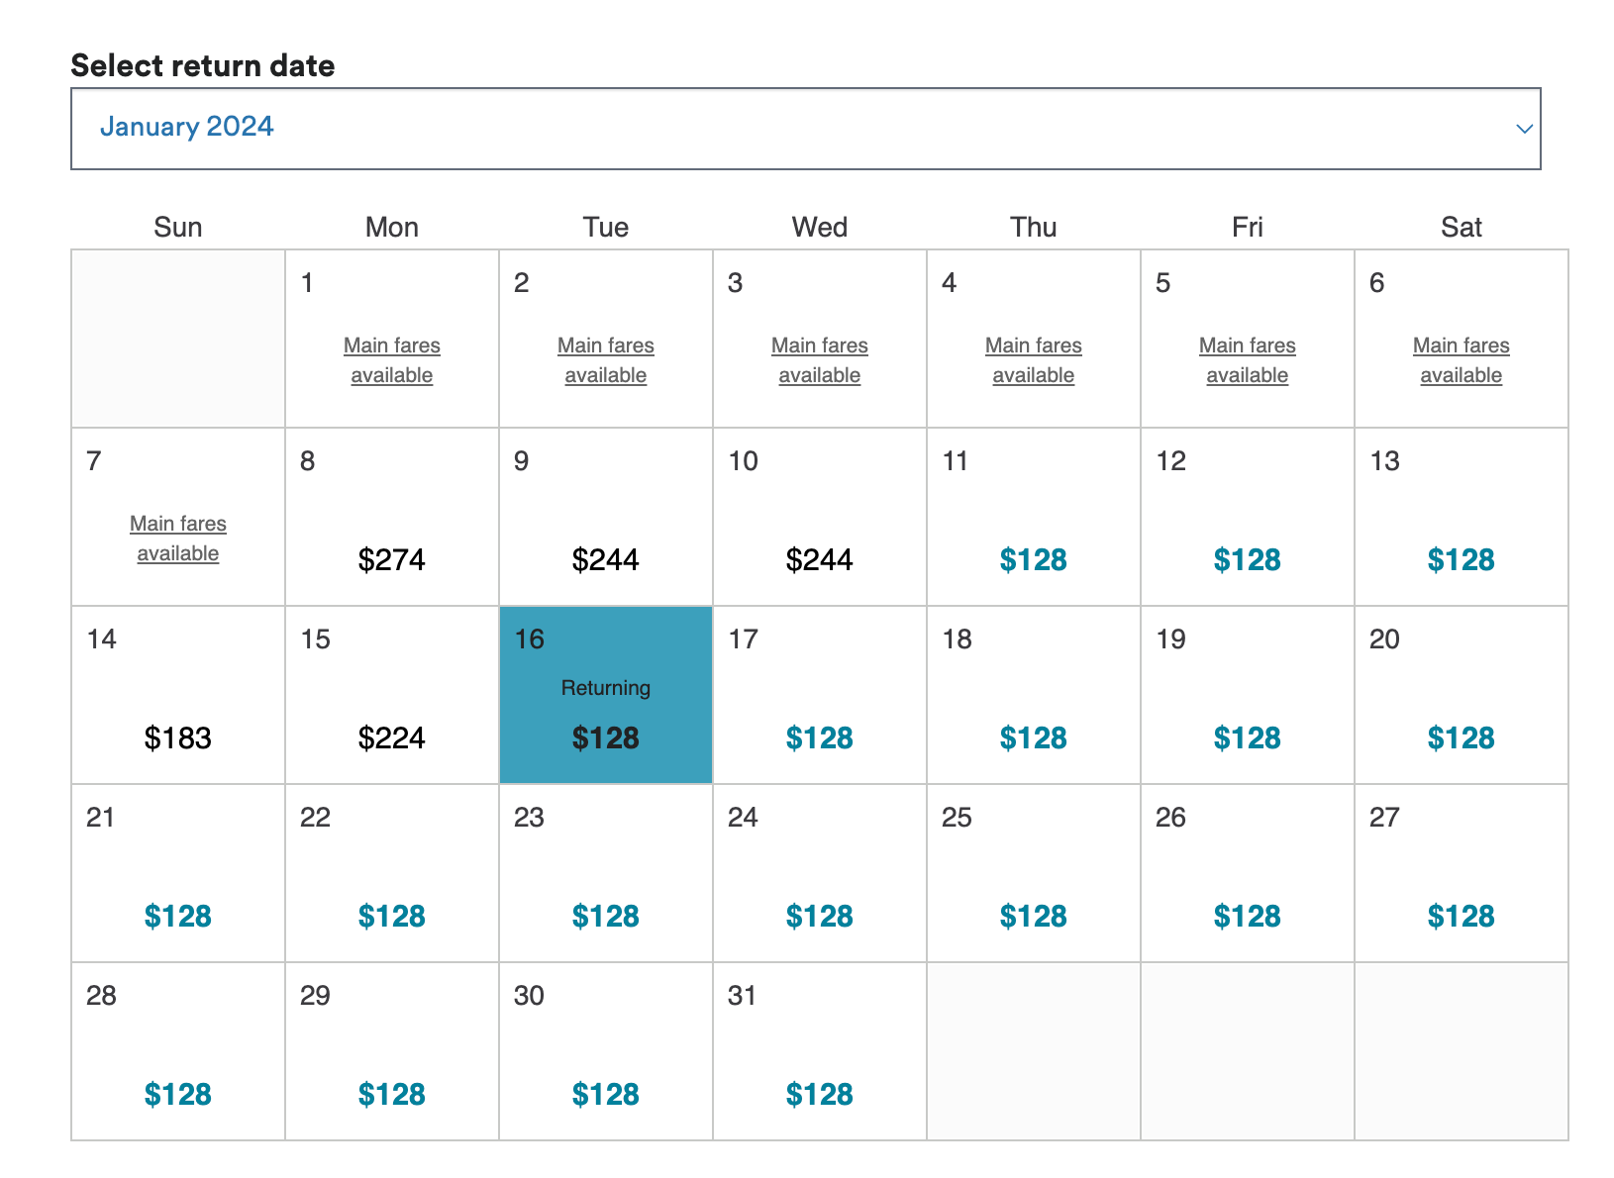Choose January 9 priced at $244

click(x=605, y=559)
